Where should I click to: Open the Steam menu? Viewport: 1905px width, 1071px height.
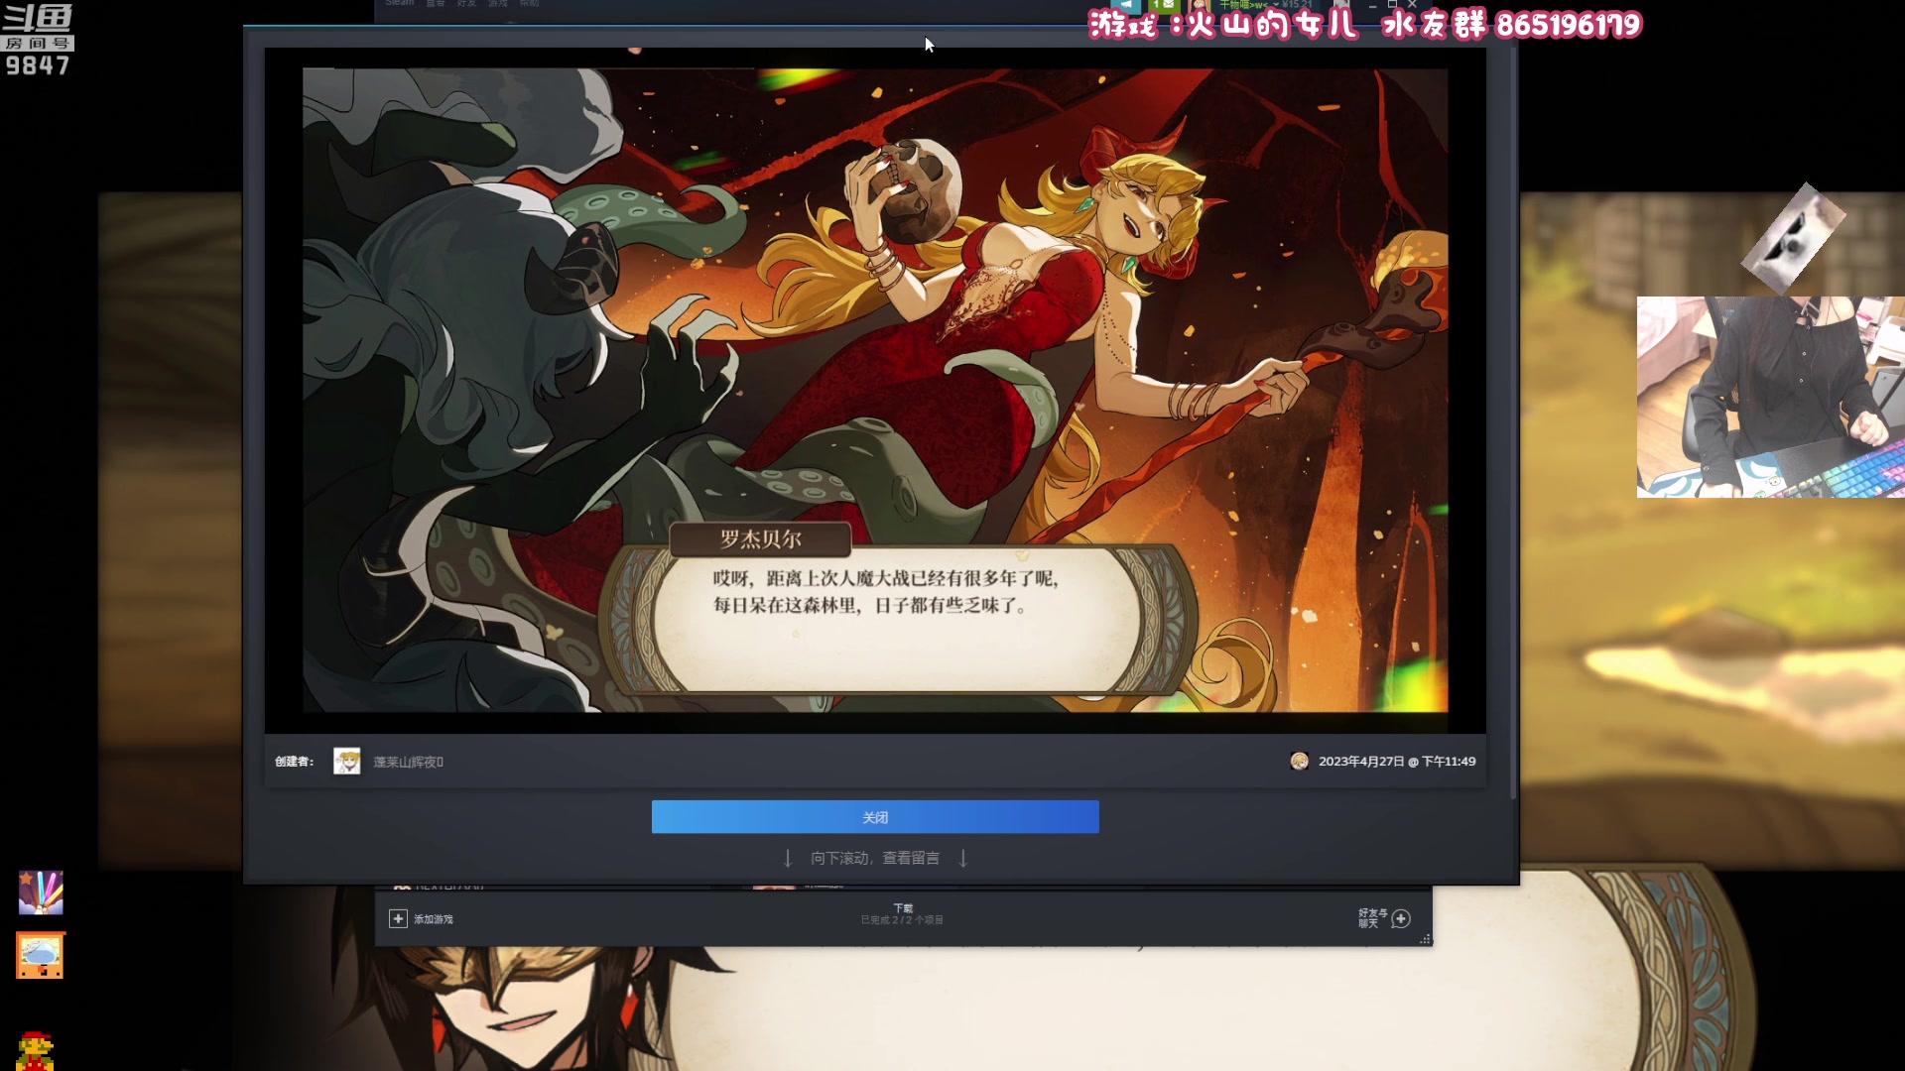[x=399, y=4]
